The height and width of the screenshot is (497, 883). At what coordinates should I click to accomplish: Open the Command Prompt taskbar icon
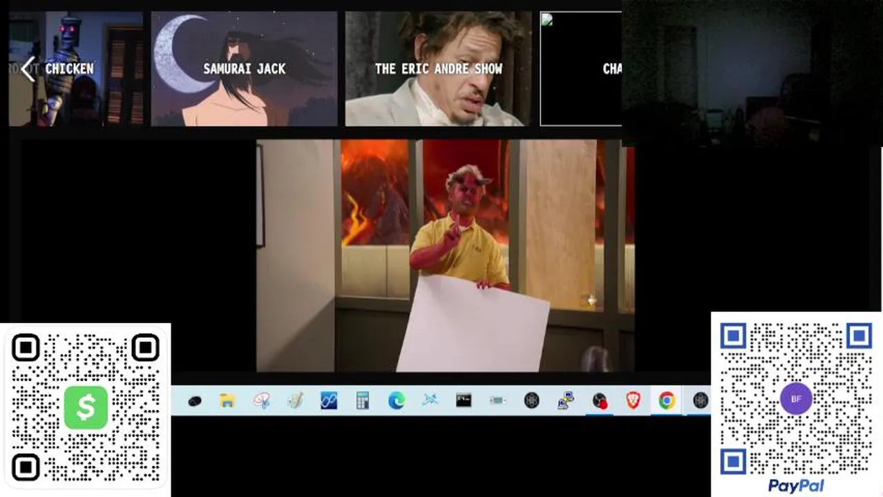pyautogui.click(x=464, y=400)
